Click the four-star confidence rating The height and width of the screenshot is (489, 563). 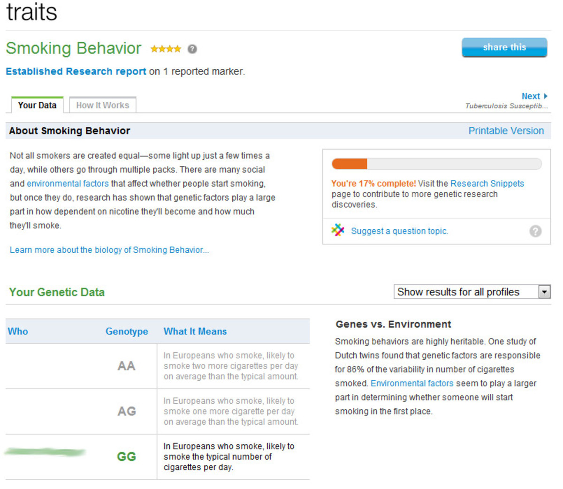(166, 49)
